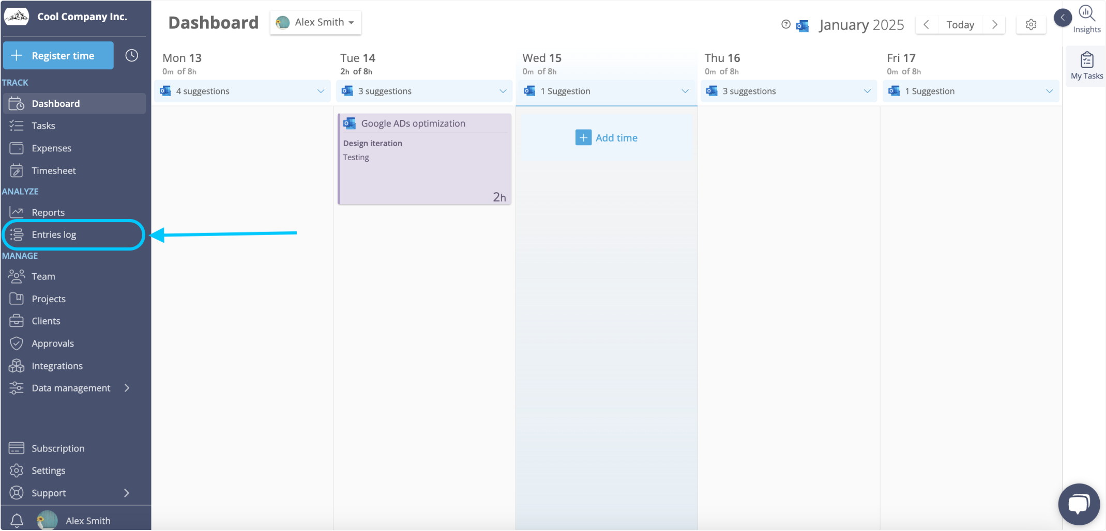Screen dimensions: 1106x531
Task: Open the Insights panel
Action: pos(1086,19)
